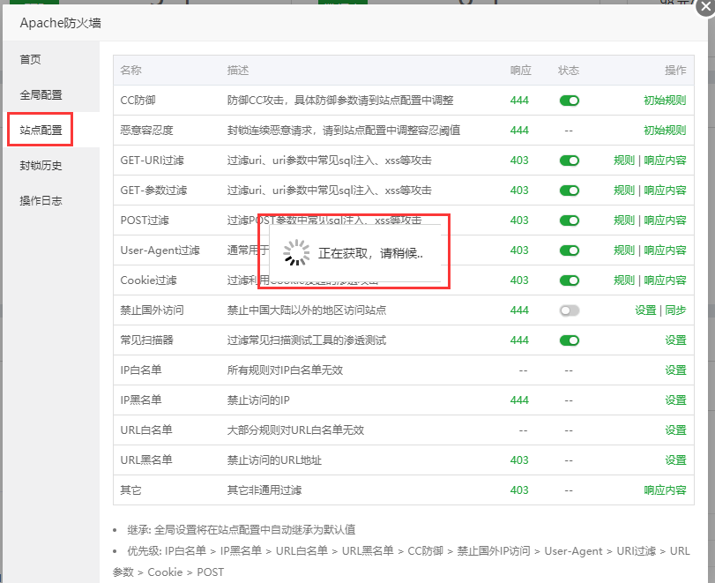Click 设置 for IP黑名单
The height and width of the screenshot is (583, 715).
(675, 400)
